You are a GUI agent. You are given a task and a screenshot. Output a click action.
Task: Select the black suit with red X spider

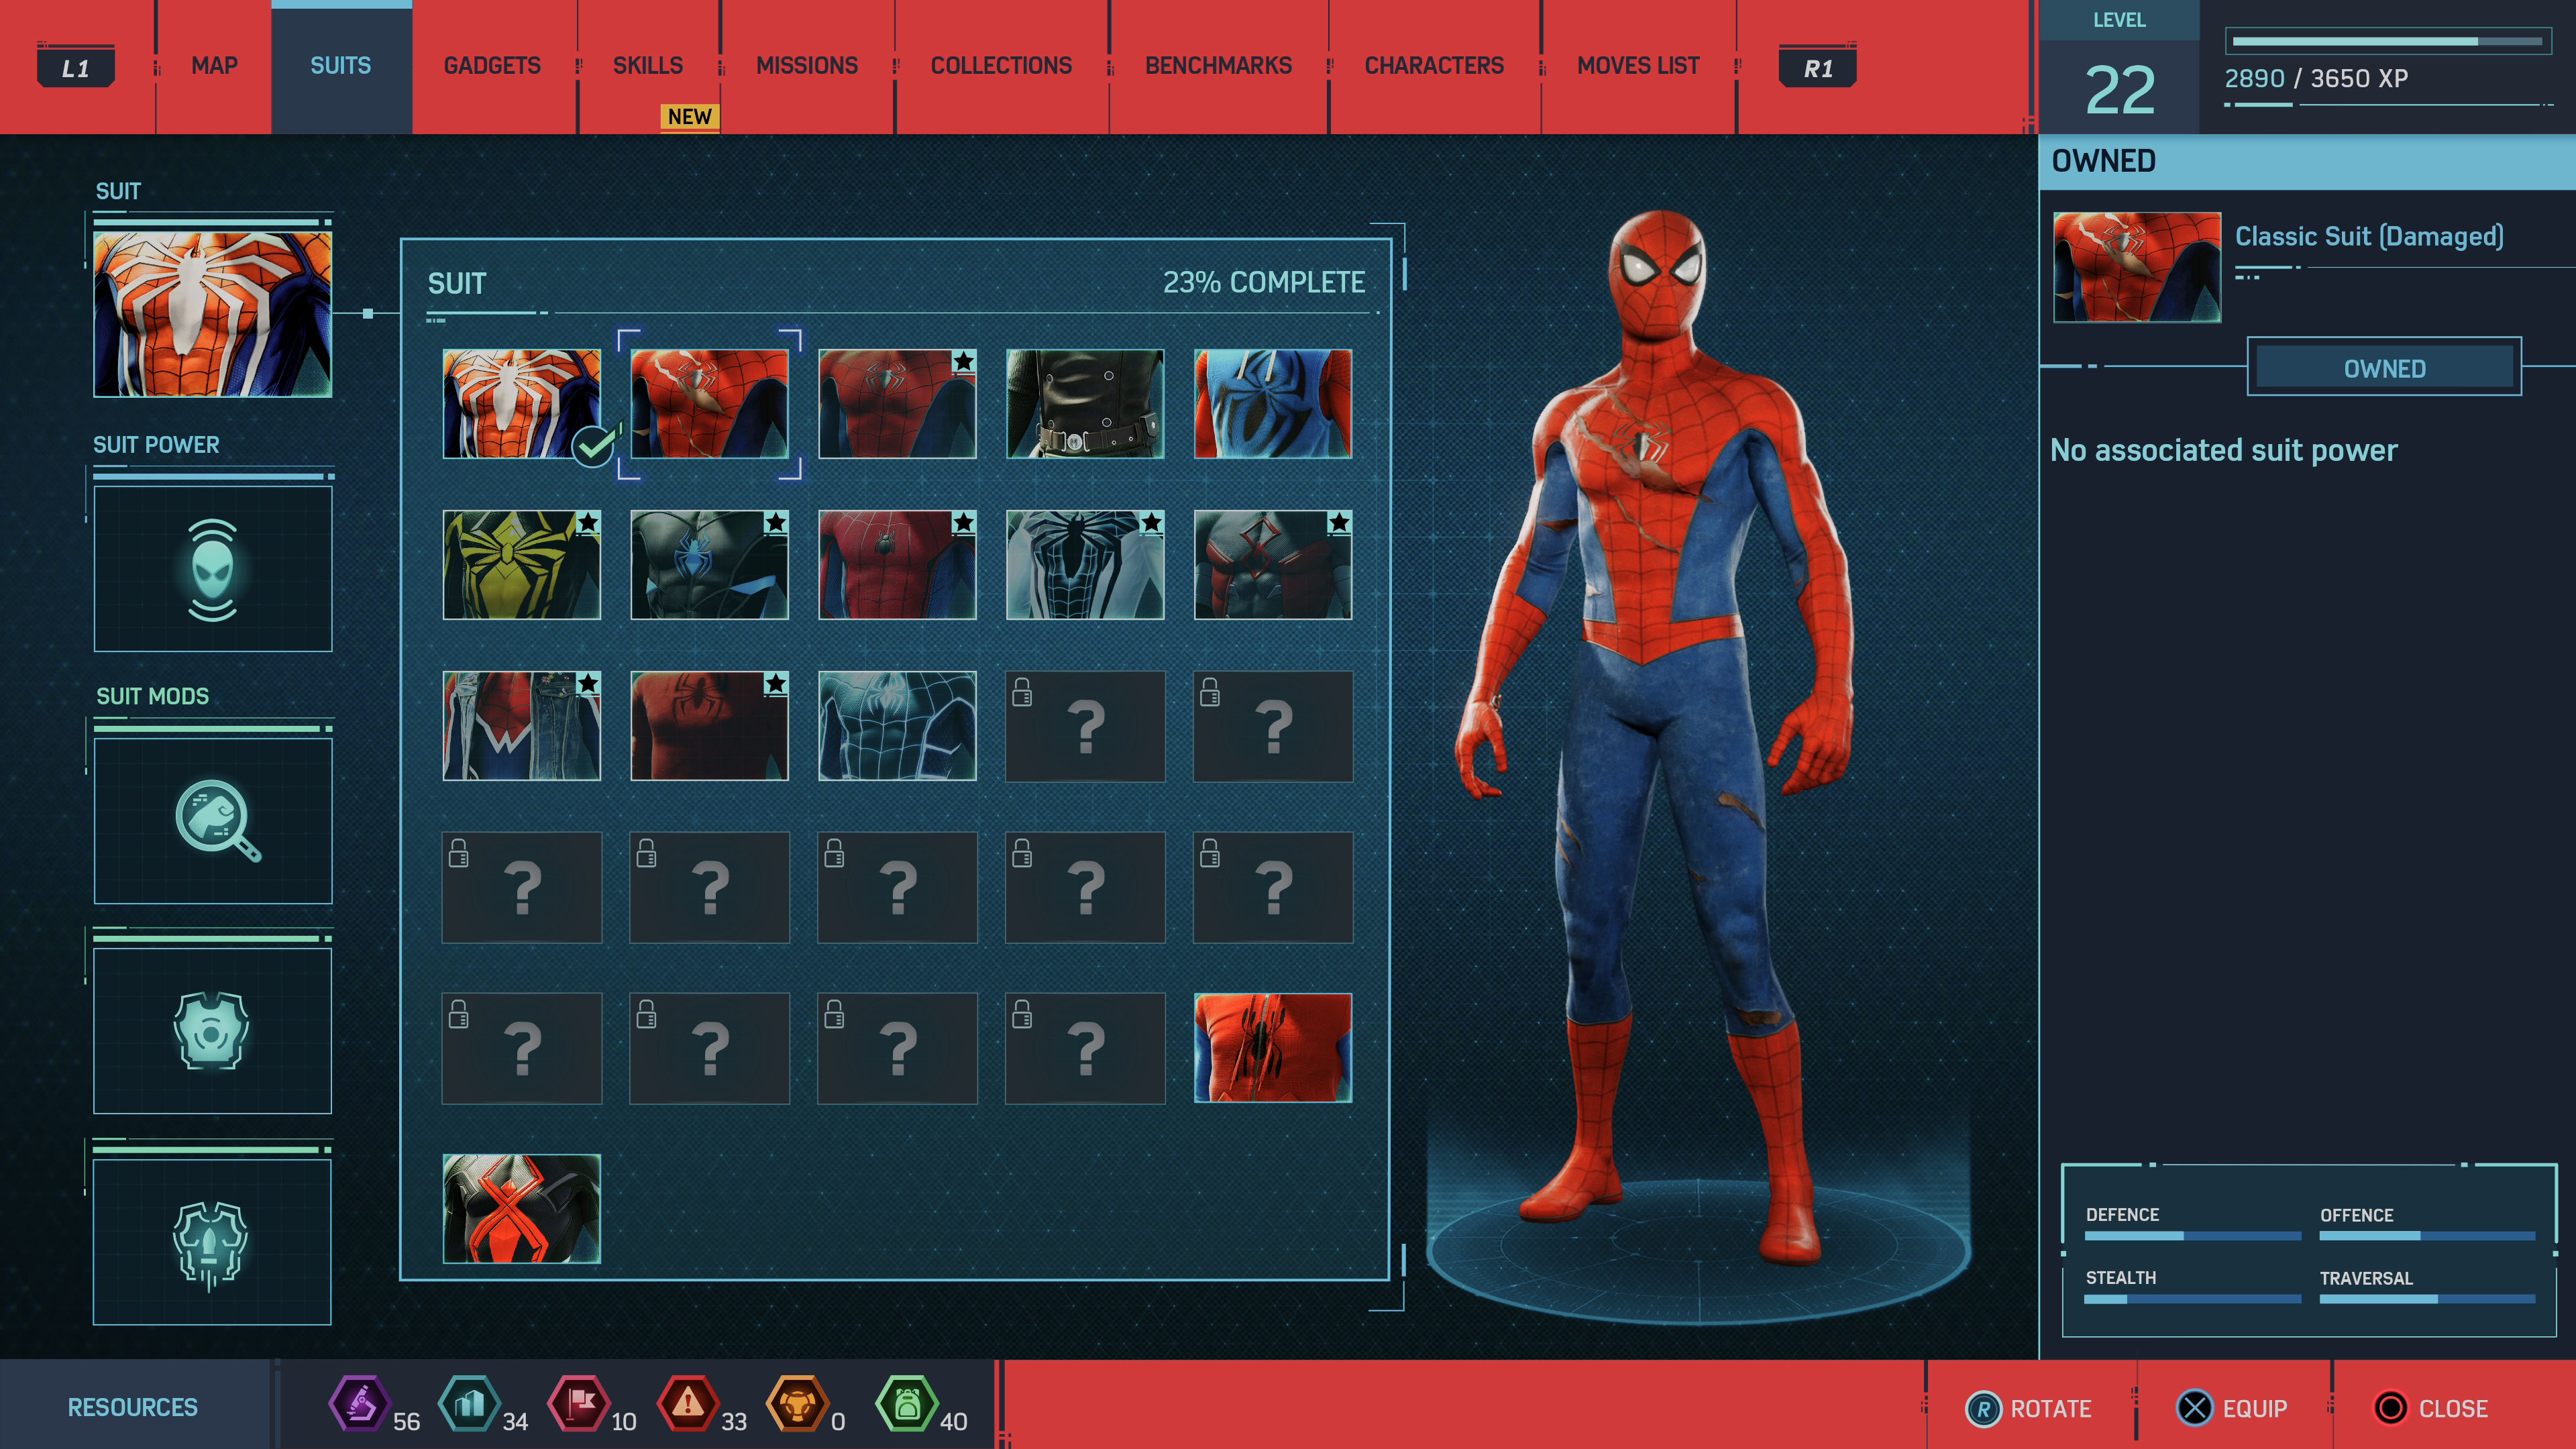click(522, 1209)
